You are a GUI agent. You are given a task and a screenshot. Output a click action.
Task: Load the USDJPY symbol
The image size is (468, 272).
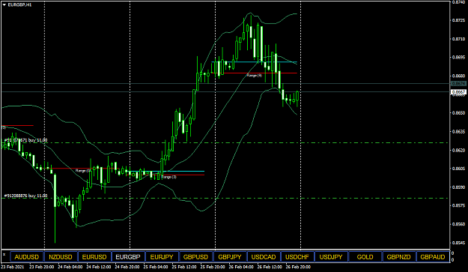coord(331,257)
